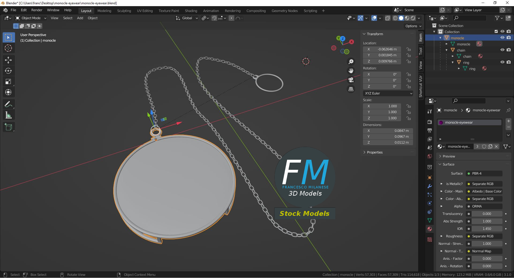Open the Add menu in viewport header
The image size is (514, 278).
[80, 18]
